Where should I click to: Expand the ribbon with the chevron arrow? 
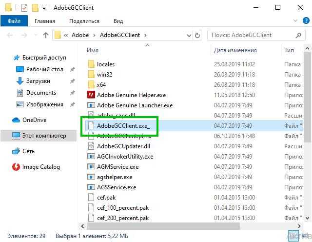tap(295, 20)
